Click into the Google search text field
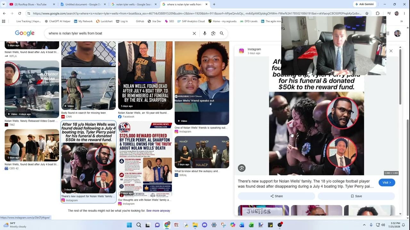Image resolution: width=410 pixels, height=230 pixels. point(119,33)
